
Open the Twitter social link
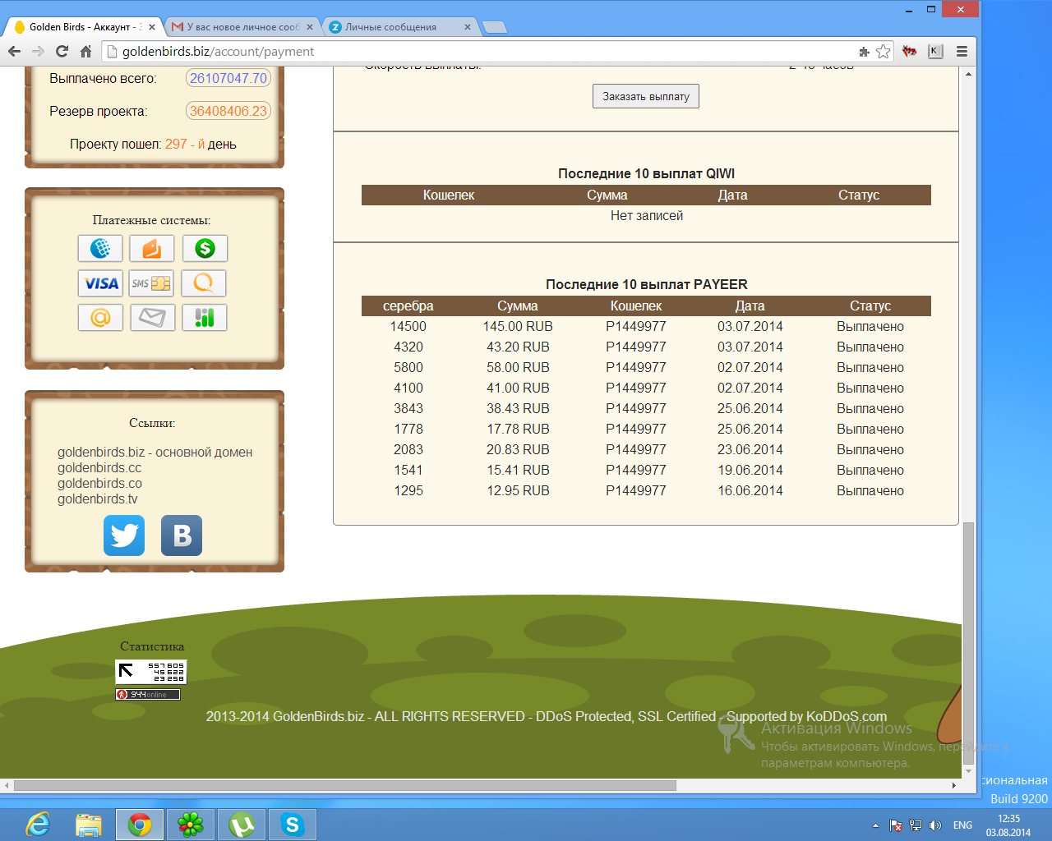[x=124, y=535]
